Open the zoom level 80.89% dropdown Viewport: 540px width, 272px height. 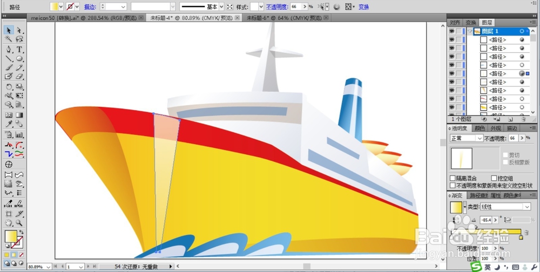48,267
